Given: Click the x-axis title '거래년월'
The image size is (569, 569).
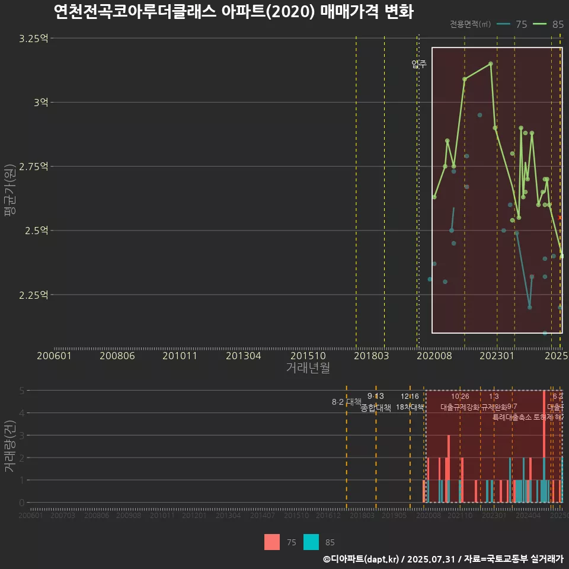Looking at the screenshot, I should 308,367.
